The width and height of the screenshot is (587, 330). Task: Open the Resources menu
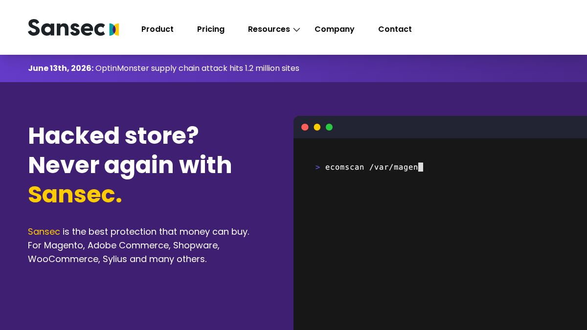click(x=269, y=29)
